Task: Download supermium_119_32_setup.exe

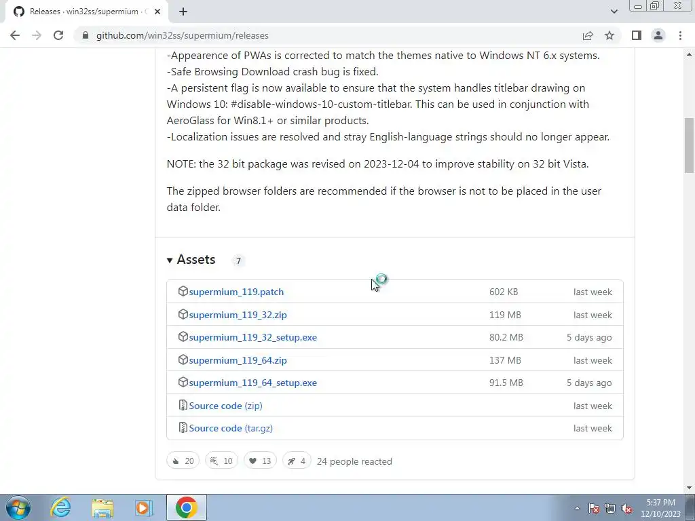Action: (253, 338)
